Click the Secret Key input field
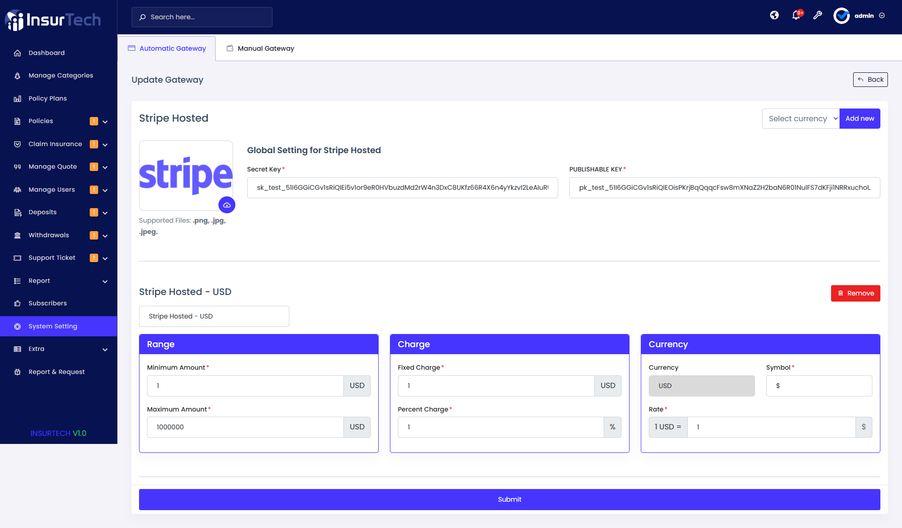 (402, 187)
